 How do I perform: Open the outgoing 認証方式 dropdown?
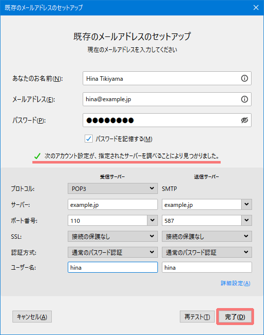207,252
